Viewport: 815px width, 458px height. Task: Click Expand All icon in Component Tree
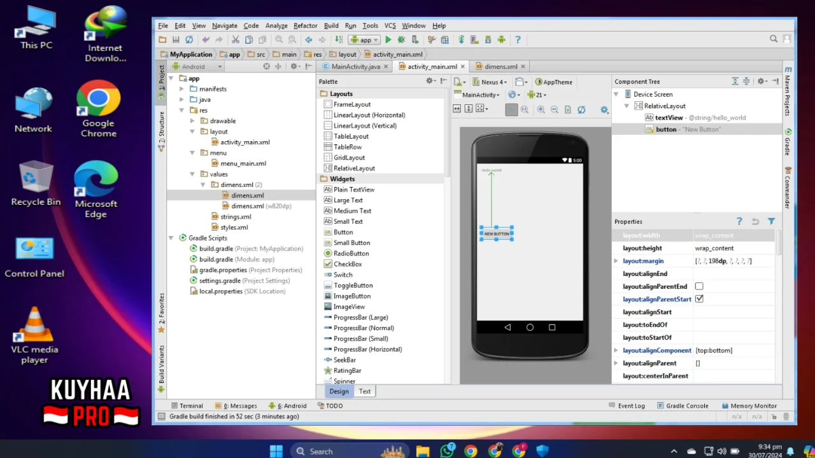coord(735,81)
